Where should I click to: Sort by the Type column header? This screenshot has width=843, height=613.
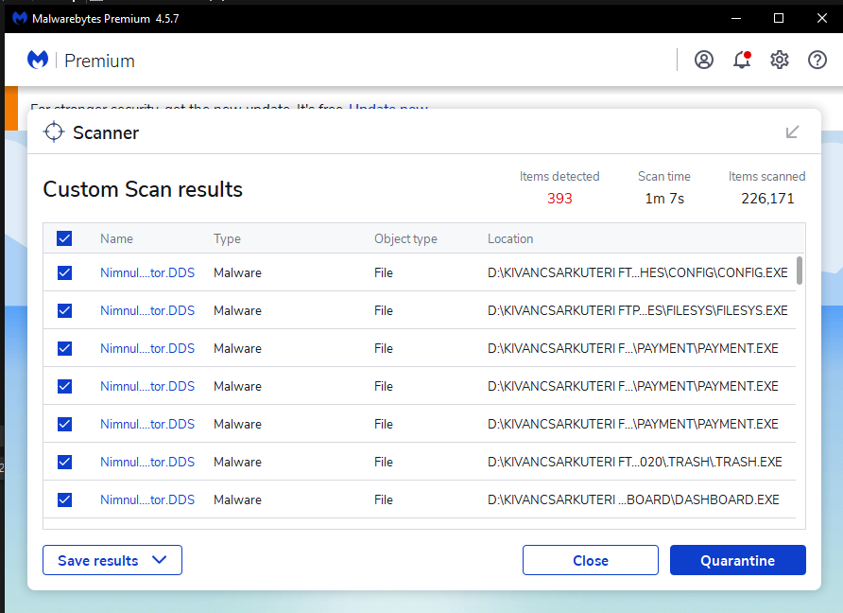coord(227,239)
